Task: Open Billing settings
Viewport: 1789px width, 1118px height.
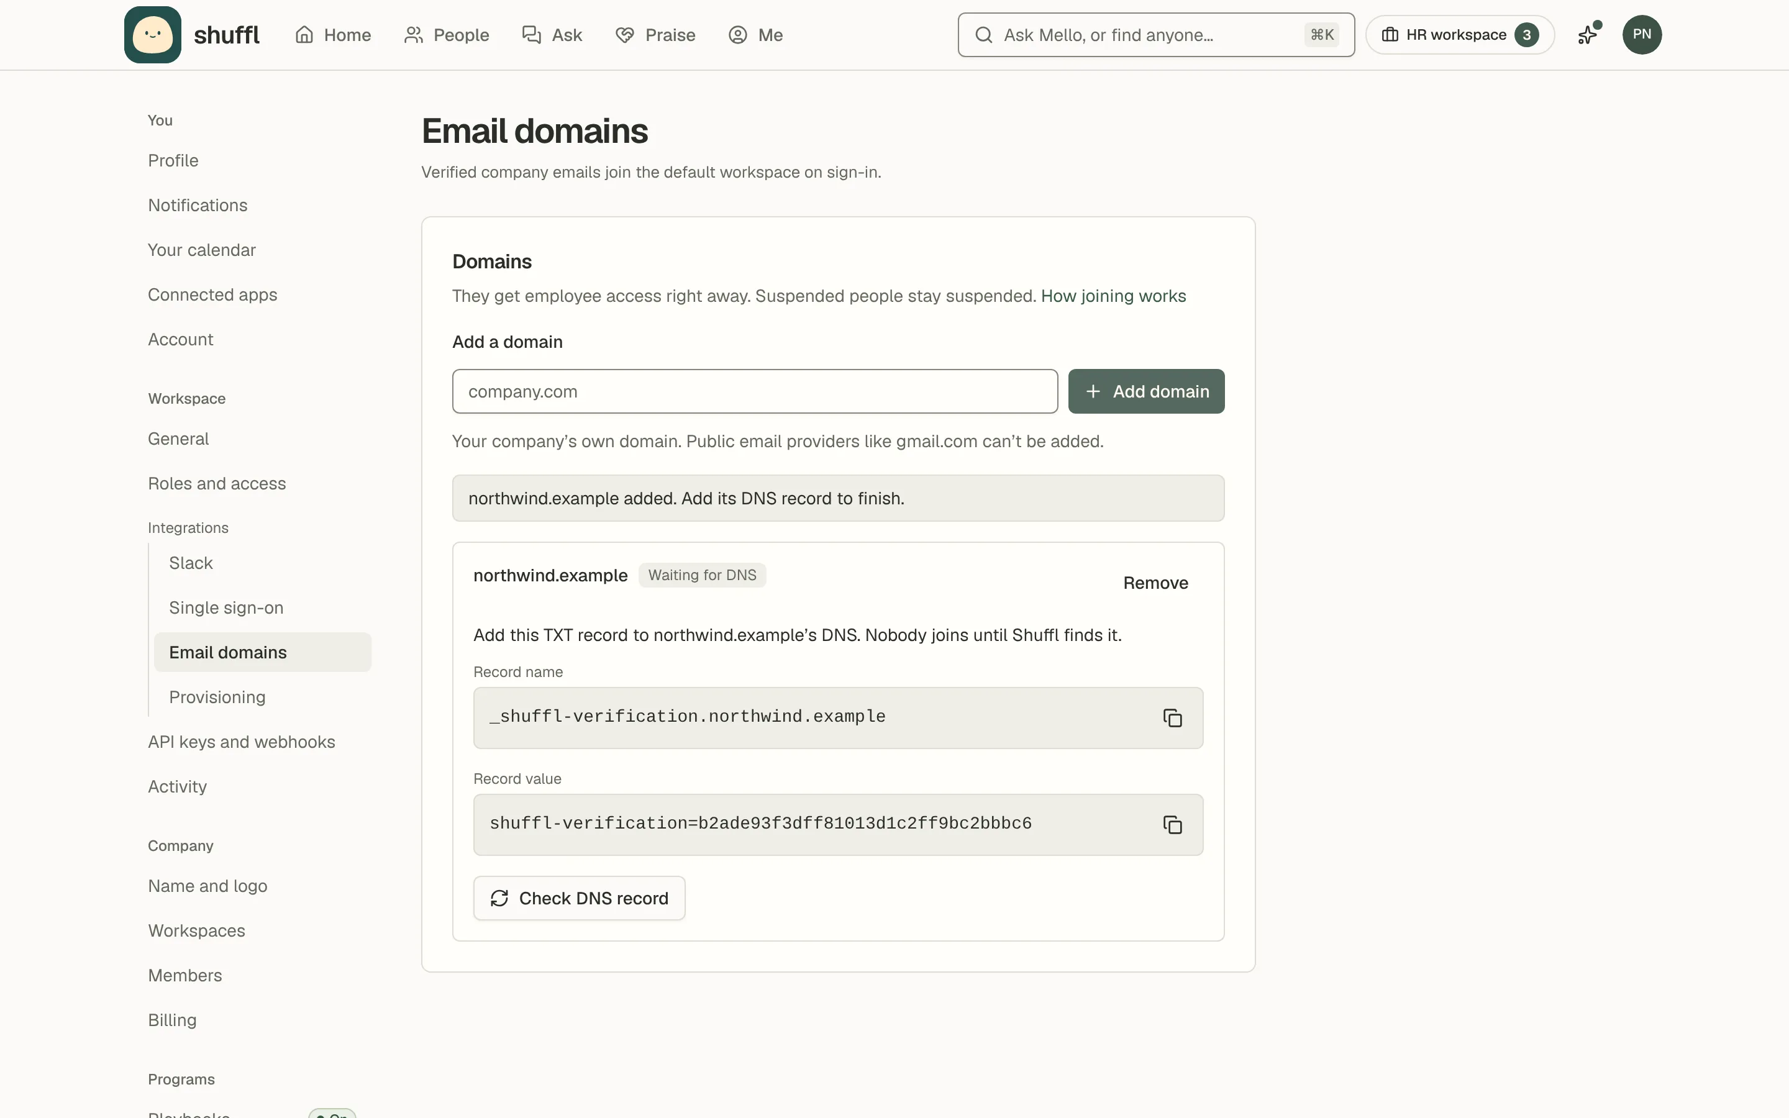Action: [x=172, y=1020]
